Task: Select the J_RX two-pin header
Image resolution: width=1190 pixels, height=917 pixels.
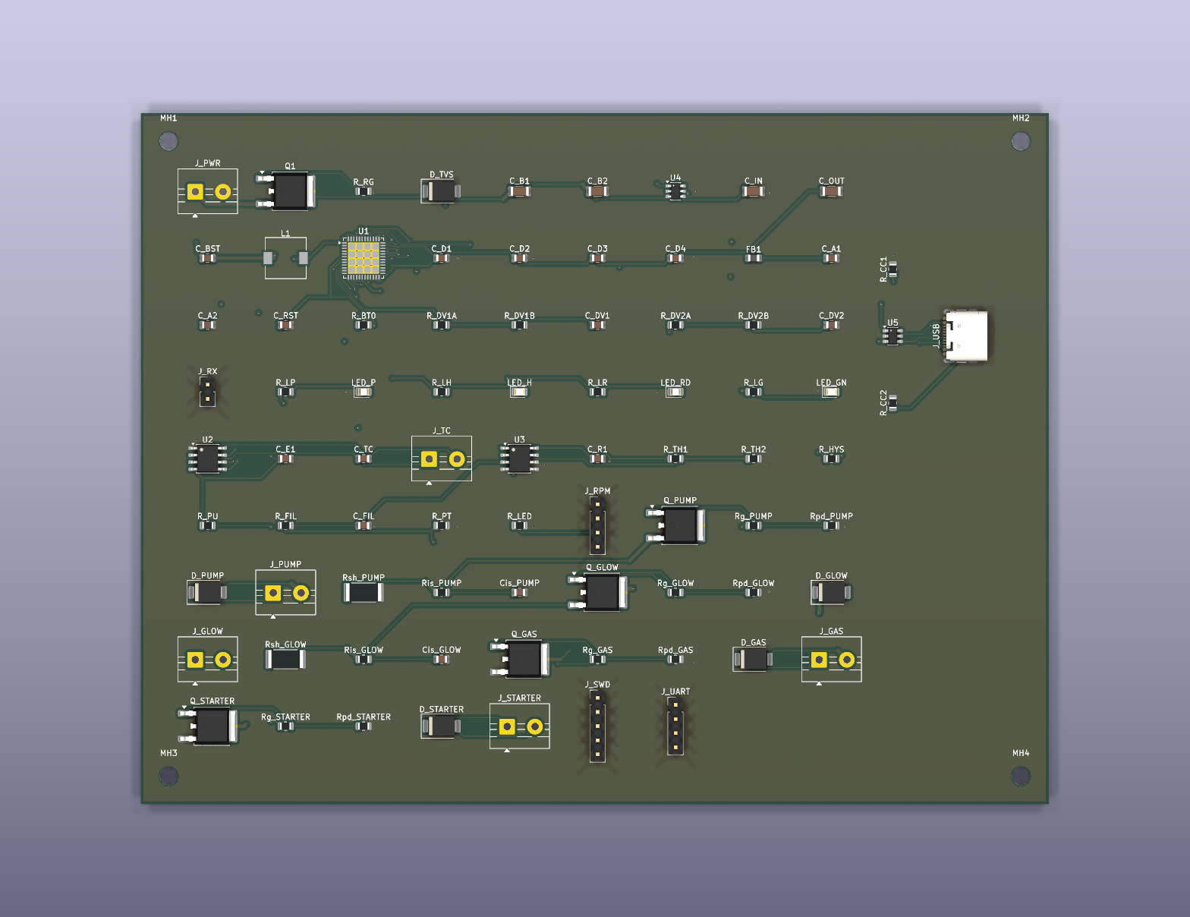Action: point(207,392)
